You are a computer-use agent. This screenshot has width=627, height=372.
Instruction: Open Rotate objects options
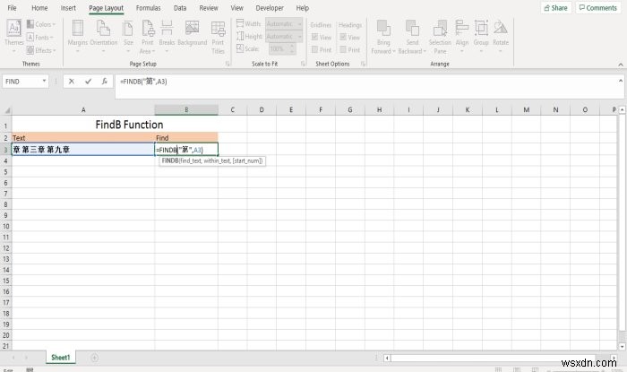(501, 37)
